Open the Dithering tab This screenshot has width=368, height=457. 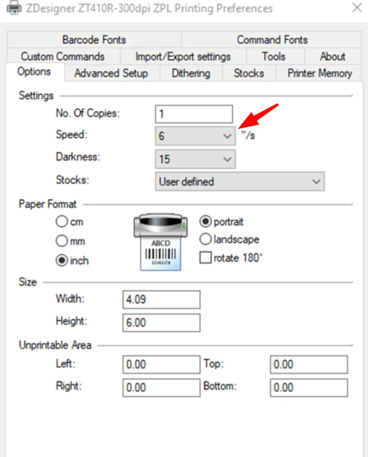[191, 73]
